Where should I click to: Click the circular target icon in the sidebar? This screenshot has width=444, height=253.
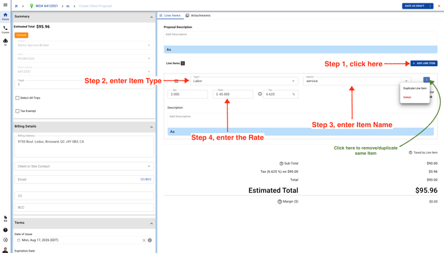[x=5, y=240]
